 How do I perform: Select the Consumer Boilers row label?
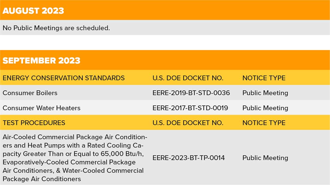30,93
